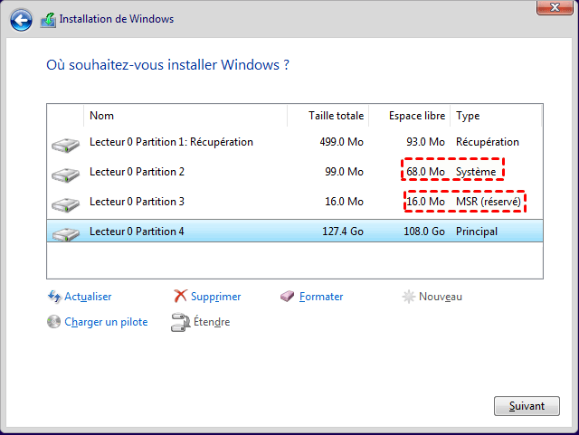Go back with the blue arrow button
Image resolution: width=579 pixels, height=435 pixels.
pos(21,20)
